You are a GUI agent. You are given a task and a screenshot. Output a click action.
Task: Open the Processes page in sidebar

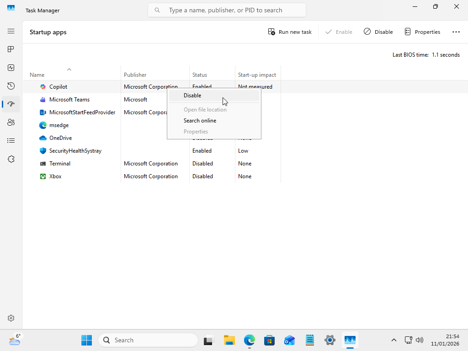pos(11,49)
